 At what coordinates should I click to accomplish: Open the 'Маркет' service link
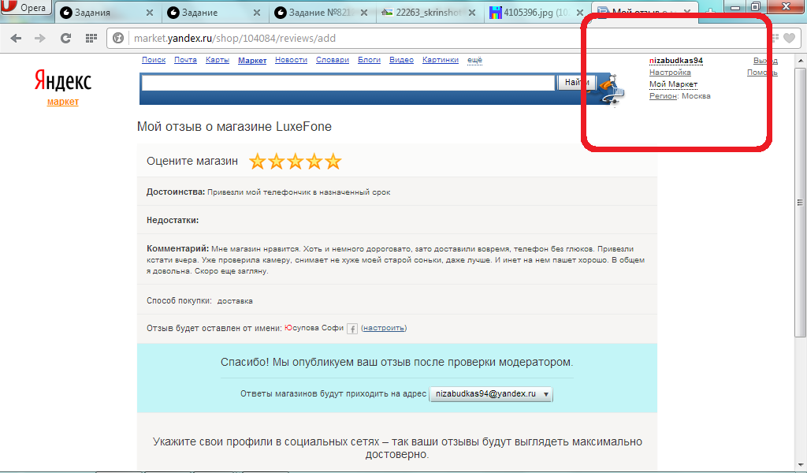[252, 60]
